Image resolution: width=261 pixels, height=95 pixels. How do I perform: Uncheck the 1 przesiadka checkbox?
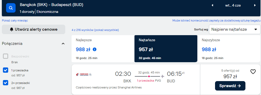pos(6,70)
